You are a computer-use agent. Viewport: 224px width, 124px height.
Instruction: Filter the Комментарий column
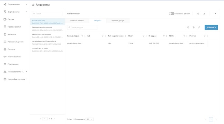[x=82, y=36]
